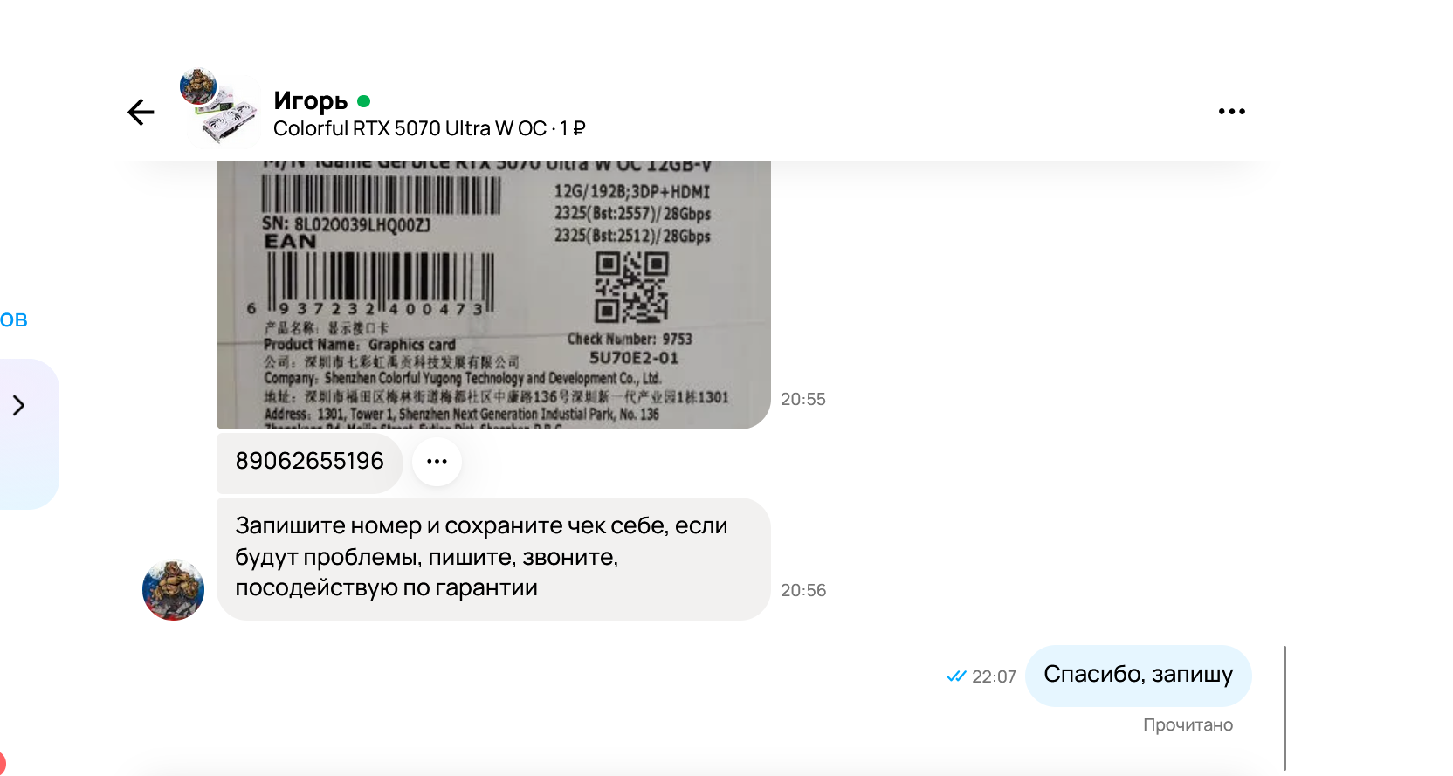This screenshot has width=1453, height=776.
Task: Click the 20:56 message timestamp
Action: click(802, 590)
